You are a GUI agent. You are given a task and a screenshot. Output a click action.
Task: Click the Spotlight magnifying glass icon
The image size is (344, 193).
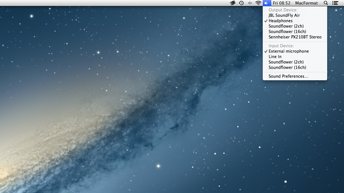pos(326,3)
